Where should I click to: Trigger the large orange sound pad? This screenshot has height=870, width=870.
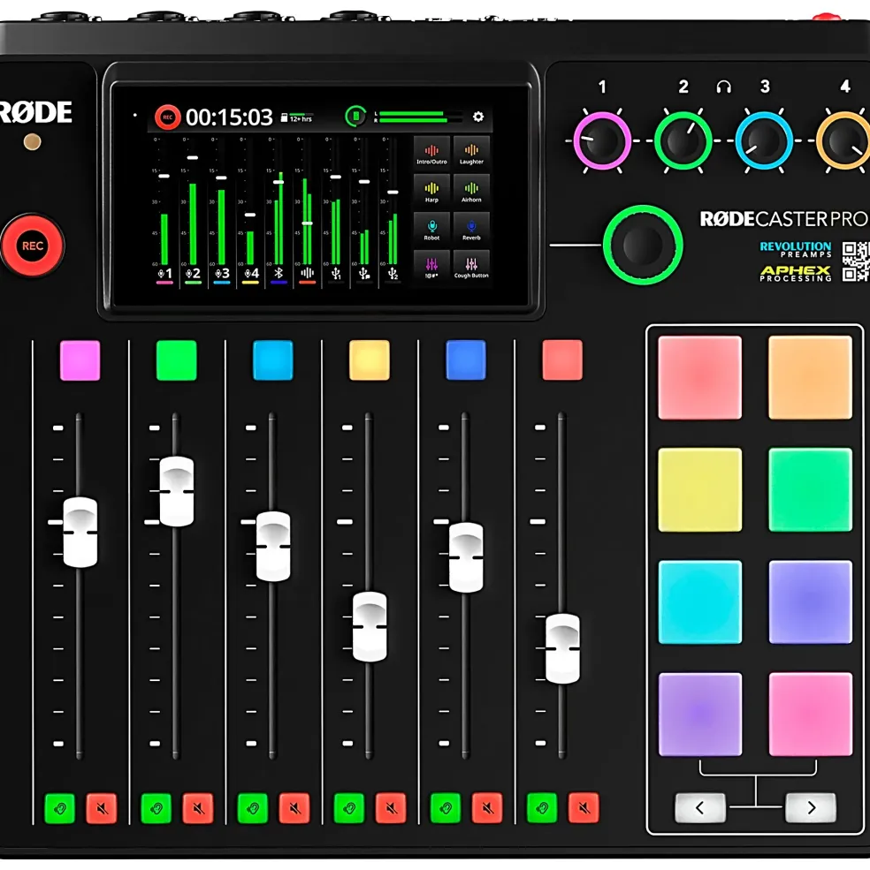pyautogui.click(x=810, y=377)
